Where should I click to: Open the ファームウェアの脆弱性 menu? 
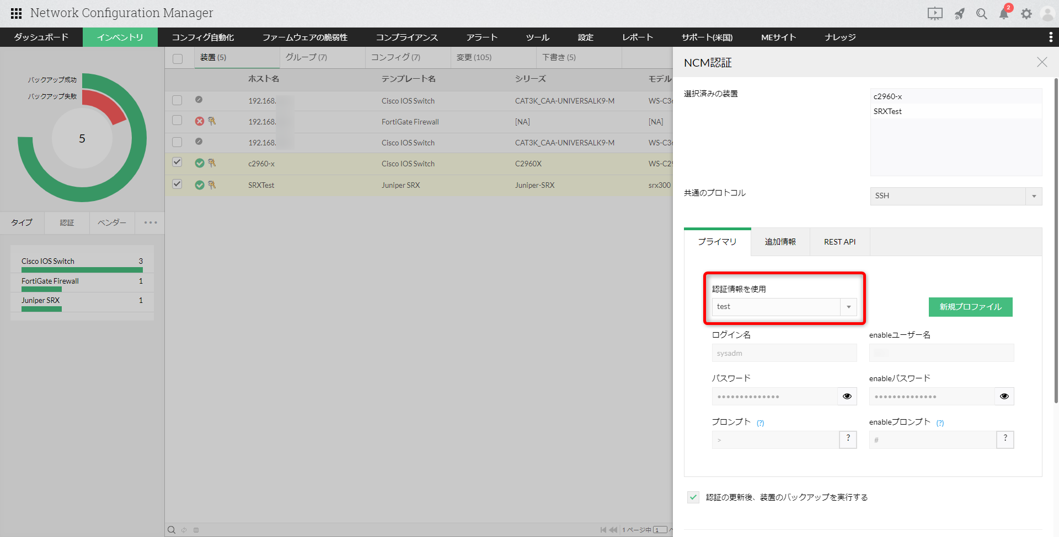coord(305,37)
